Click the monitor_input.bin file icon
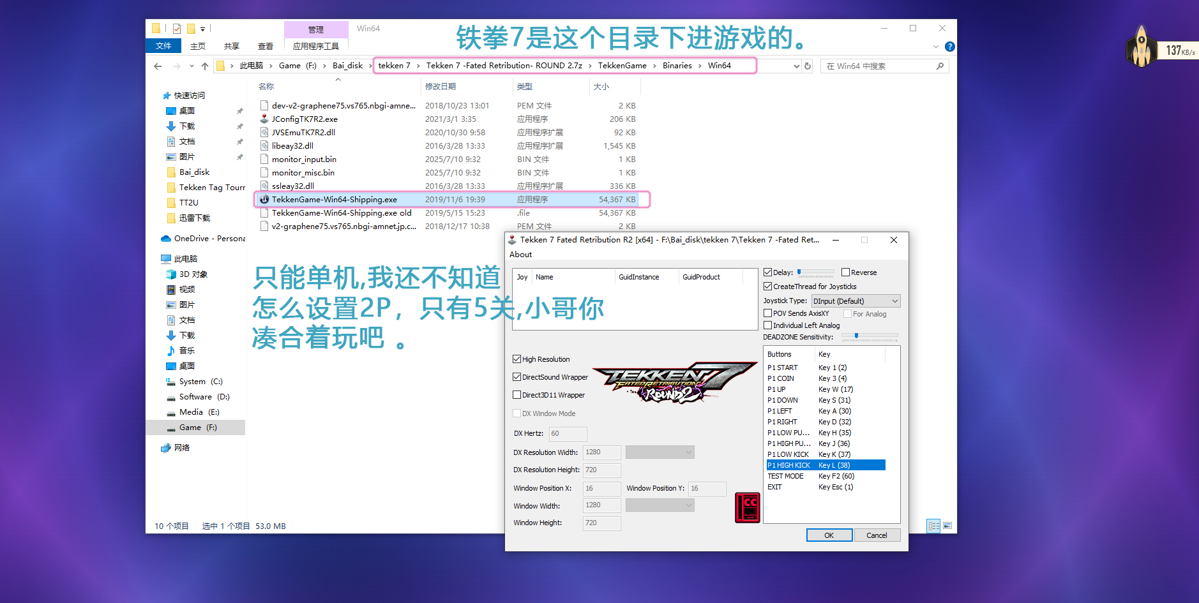The image size is (1199, 603). [x=264, y=159]
